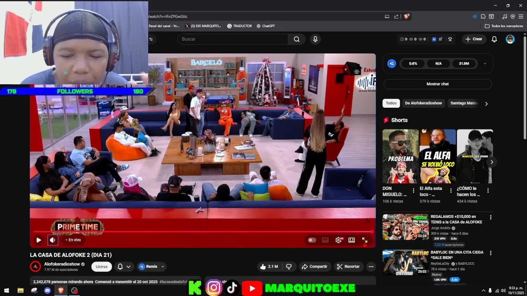Click the red video progress bar

(x=203, y=232)
